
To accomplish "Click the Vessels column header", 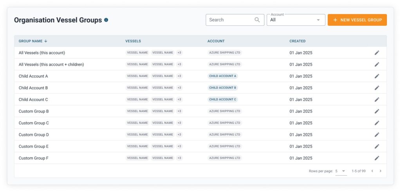I will tap(133, 41).
